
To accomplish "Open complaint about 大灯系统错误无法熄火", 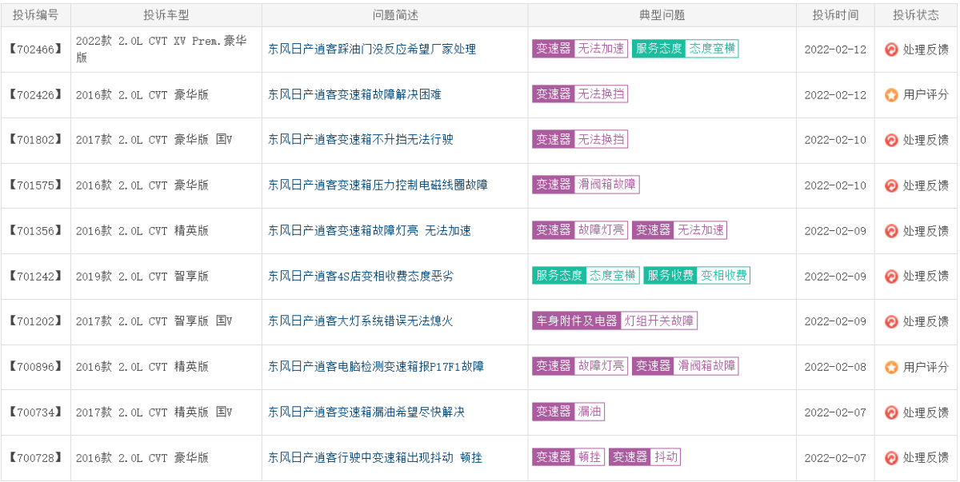I will (x=361, y=321).
